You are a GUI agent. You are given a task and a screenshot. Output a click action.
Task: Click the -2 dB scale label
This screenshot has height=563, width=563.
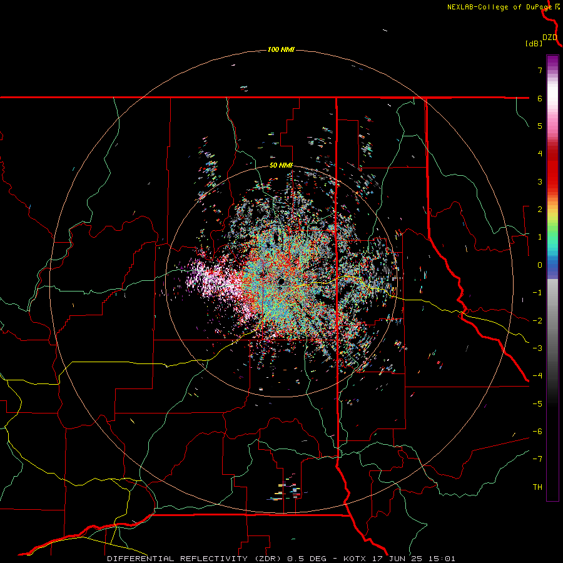click(x=537, y=320)
